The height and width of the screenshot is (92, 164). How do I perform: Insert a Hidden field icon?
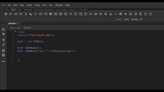point(116,14)
